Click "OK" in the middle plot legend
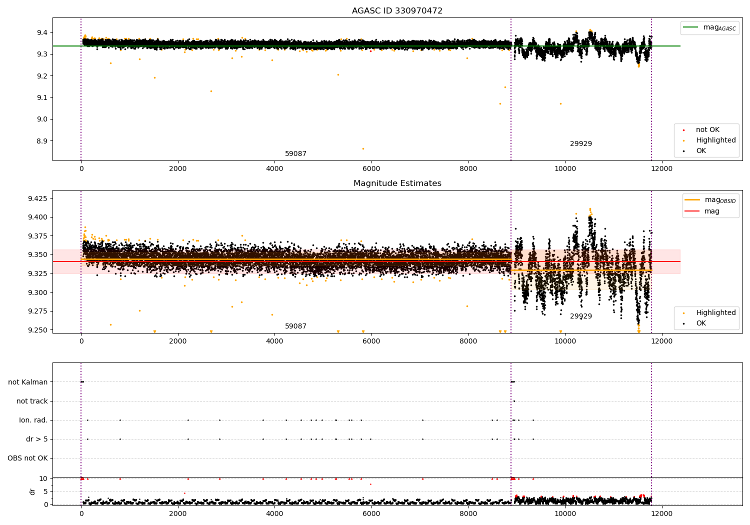 pyautogui.click(x=701, y=323)
